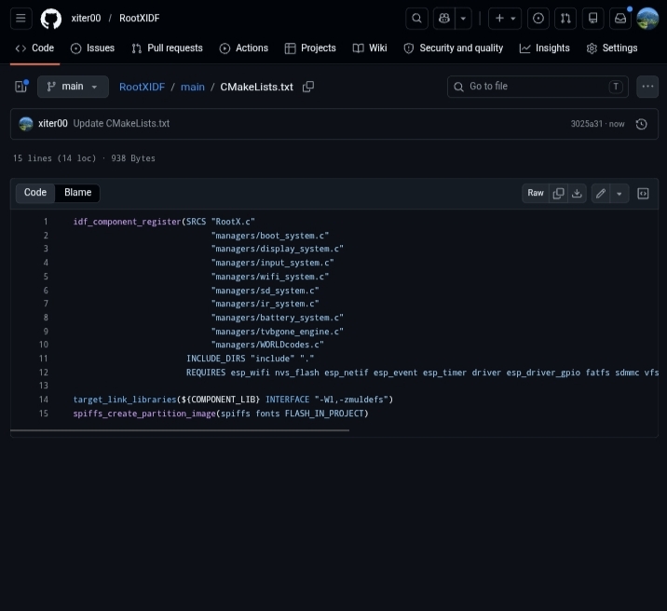This screenshot has width=667, height=611.
Task: Open the Wiki tab
Action: 370,48
